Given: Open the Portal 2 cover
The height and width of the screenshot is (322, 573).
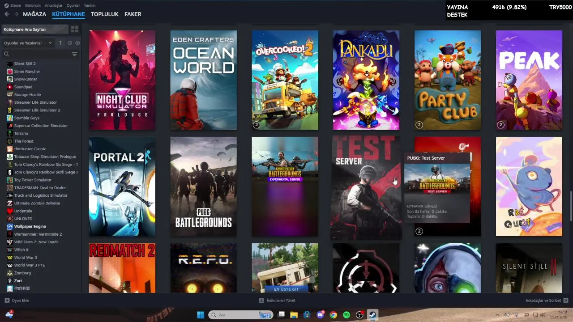Looking at the screenshot, I should pos(122,186).
